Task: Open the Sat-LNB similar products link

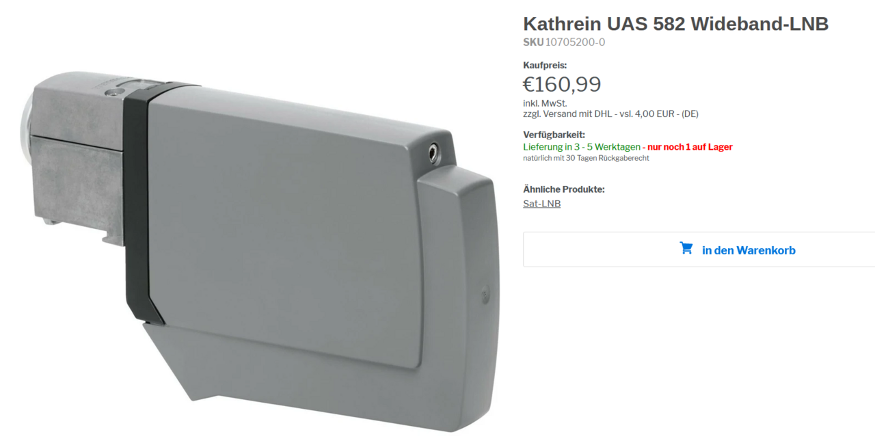Action: [542, 204]
